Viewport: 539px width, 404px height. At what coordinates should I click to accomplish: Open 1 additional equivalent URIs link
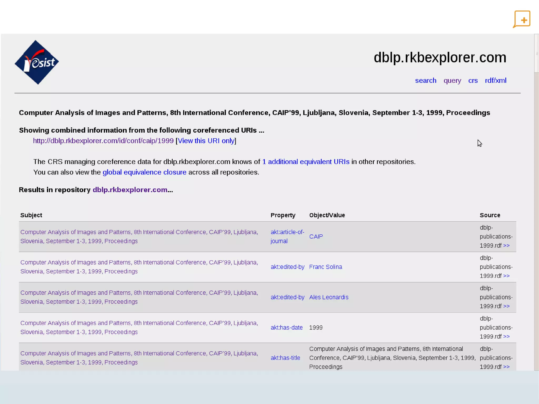tap(306, 162)
